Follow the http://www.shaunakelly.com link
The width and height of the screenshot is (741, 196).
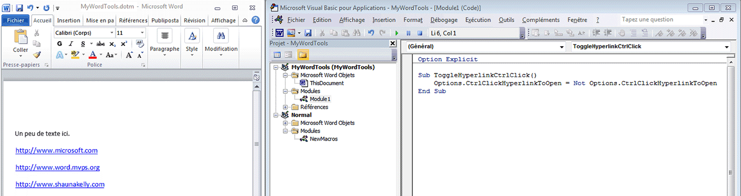60,184
